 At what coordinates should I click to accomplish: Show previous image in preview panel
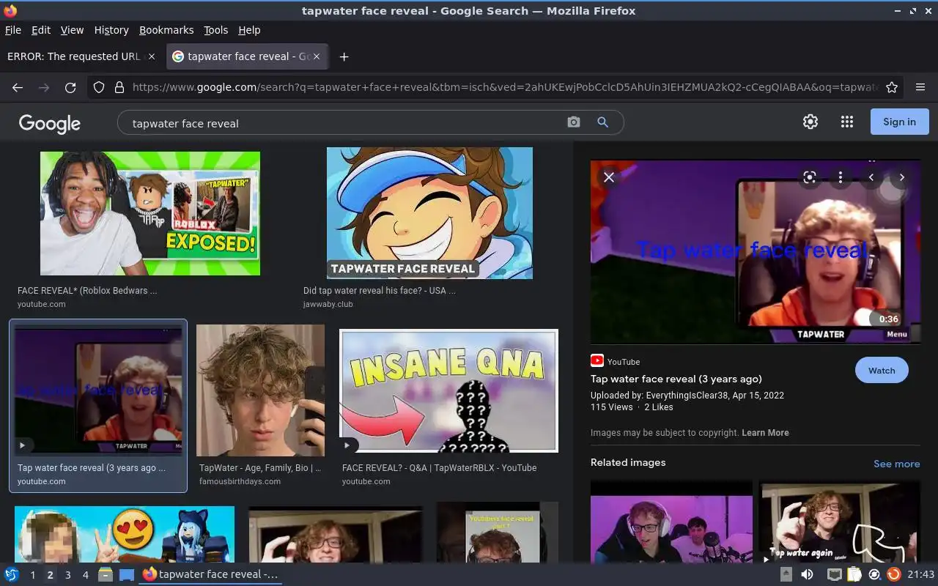pyautogui.click(x=871, y=177)
